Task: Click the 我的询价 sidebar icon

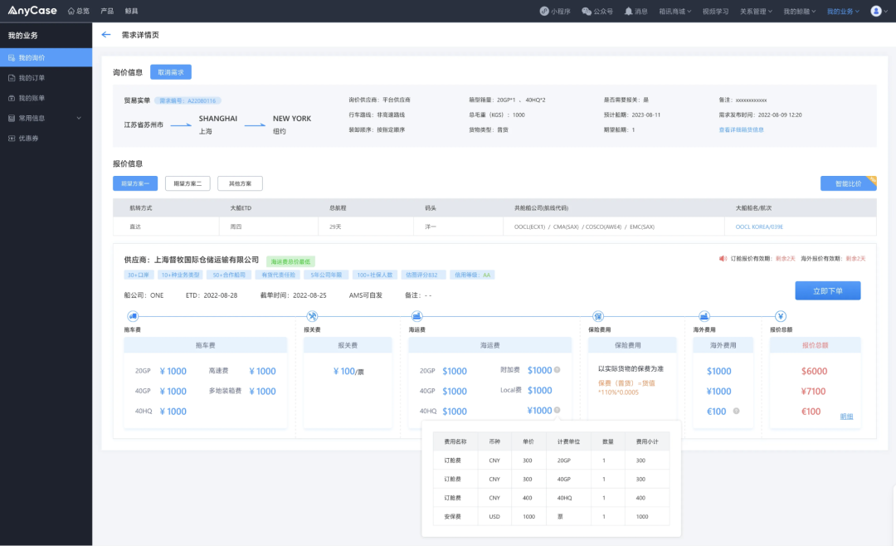Action: point(12,58)
